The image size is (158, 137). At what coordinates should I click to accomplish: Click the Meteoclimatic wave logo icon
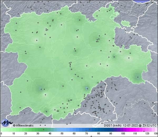point(7,123)
